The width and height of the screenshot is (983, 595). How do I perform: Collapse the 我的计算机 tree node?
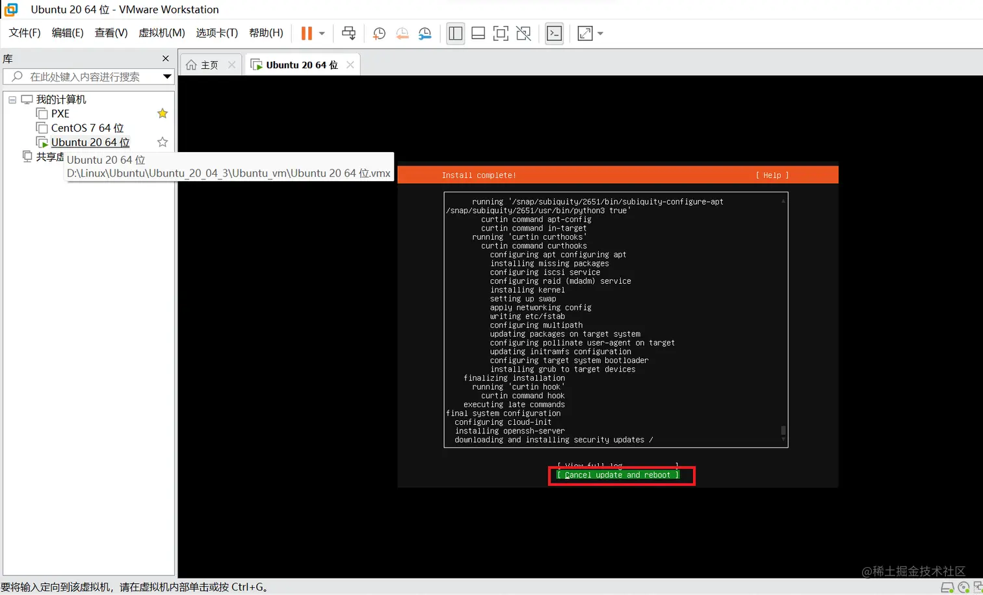click(12, 99)
